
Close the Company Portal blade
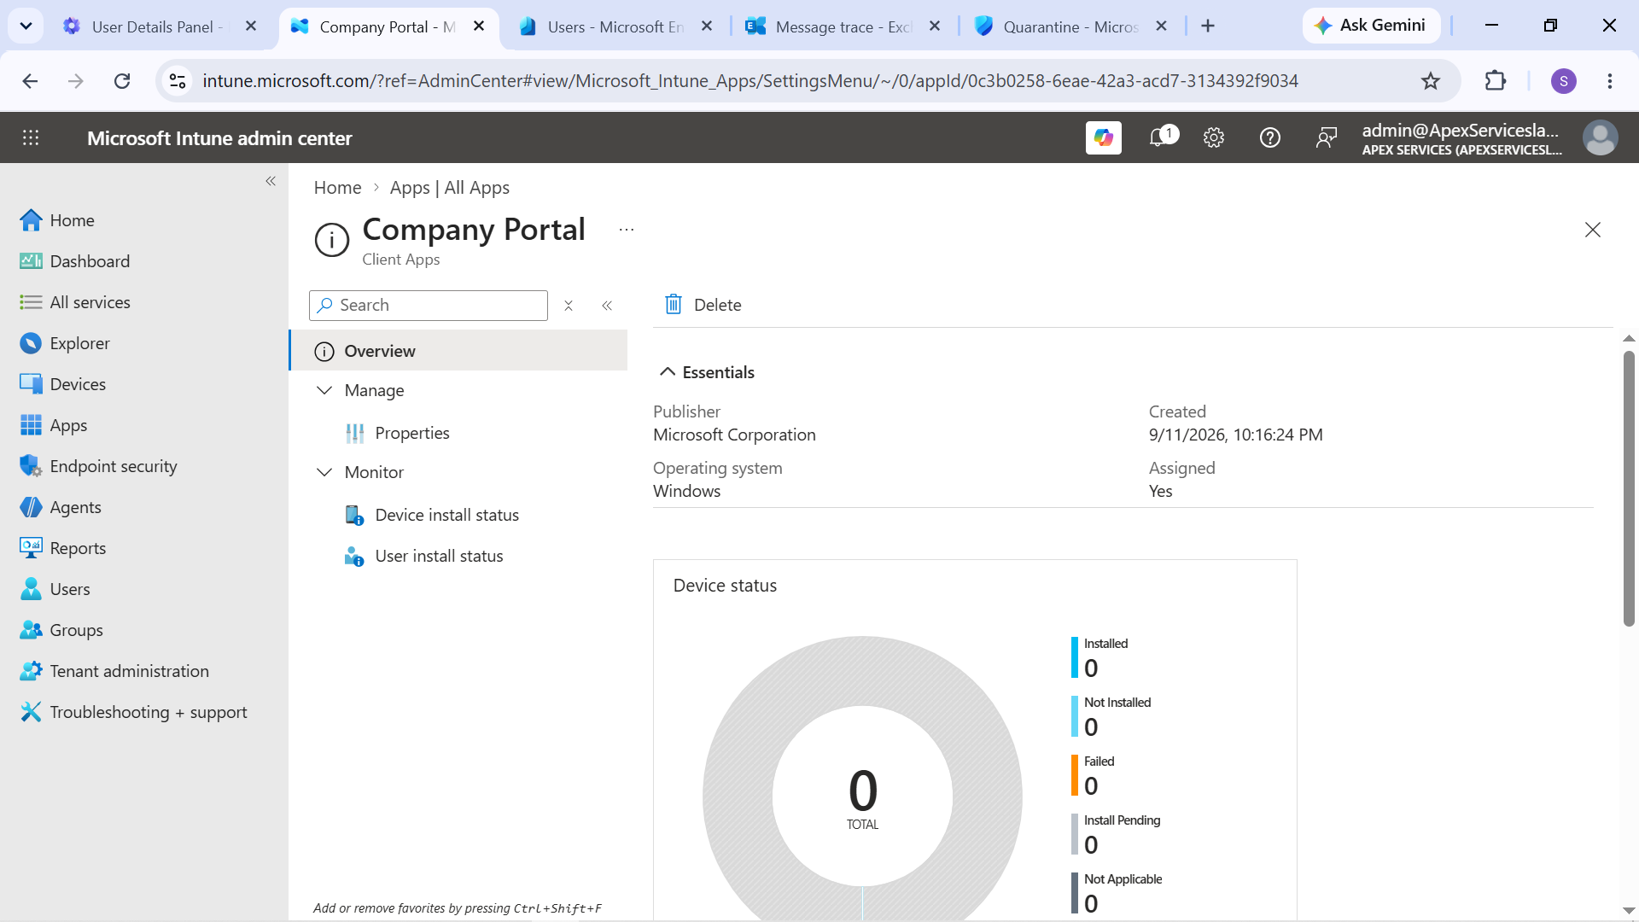coord(1592,230)
